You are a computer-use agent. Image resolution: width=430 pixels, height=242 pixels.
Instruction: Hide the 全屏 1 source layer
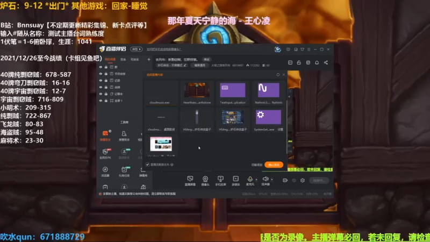tap(101, 101)
